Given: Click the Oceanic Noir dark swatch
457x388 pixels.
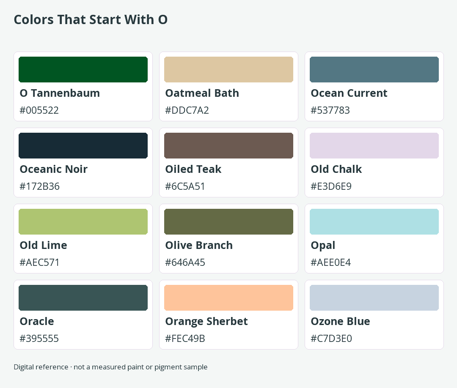Looking at the screenshot, I should (83, 145).
